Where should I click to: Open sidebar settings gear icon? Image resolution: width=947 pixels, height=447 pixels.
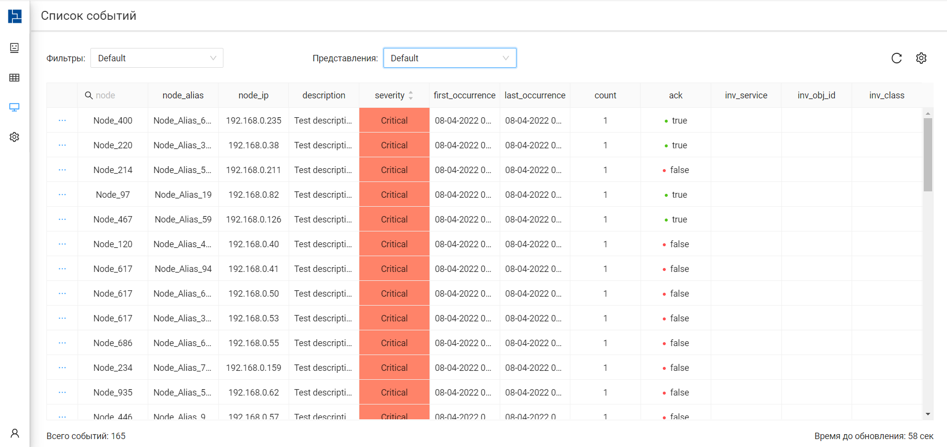(x=14, y=137)
